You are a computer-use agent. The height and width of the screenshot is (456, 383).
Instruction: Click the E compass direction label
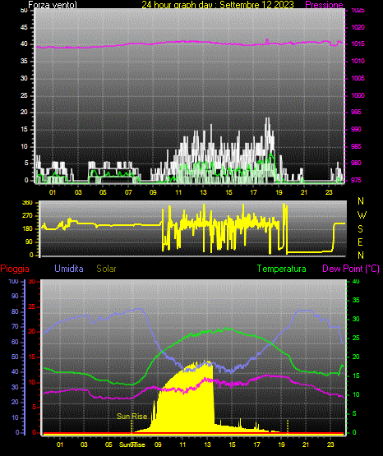pos(360,242)
